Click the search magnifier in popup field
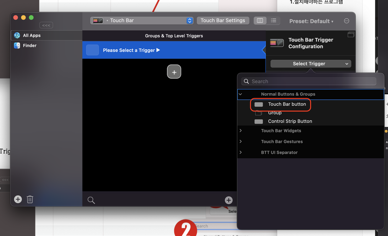Screen dimensions: 388x236 pyautogui.click(x=246, y=81)
